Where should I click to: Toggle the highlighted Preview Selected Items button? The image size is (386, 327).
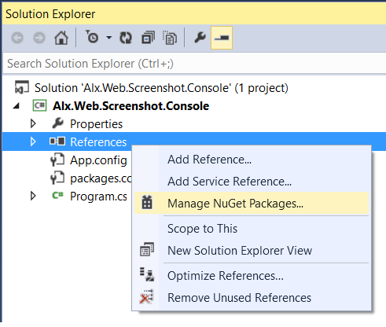click(x=222, y=38)
